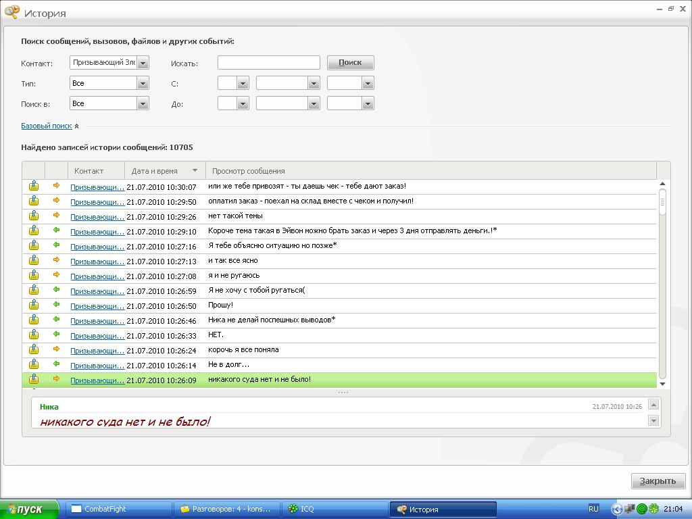
Task: Click message icon in highlighted row 10:26:09
Action: coord(34,379)
